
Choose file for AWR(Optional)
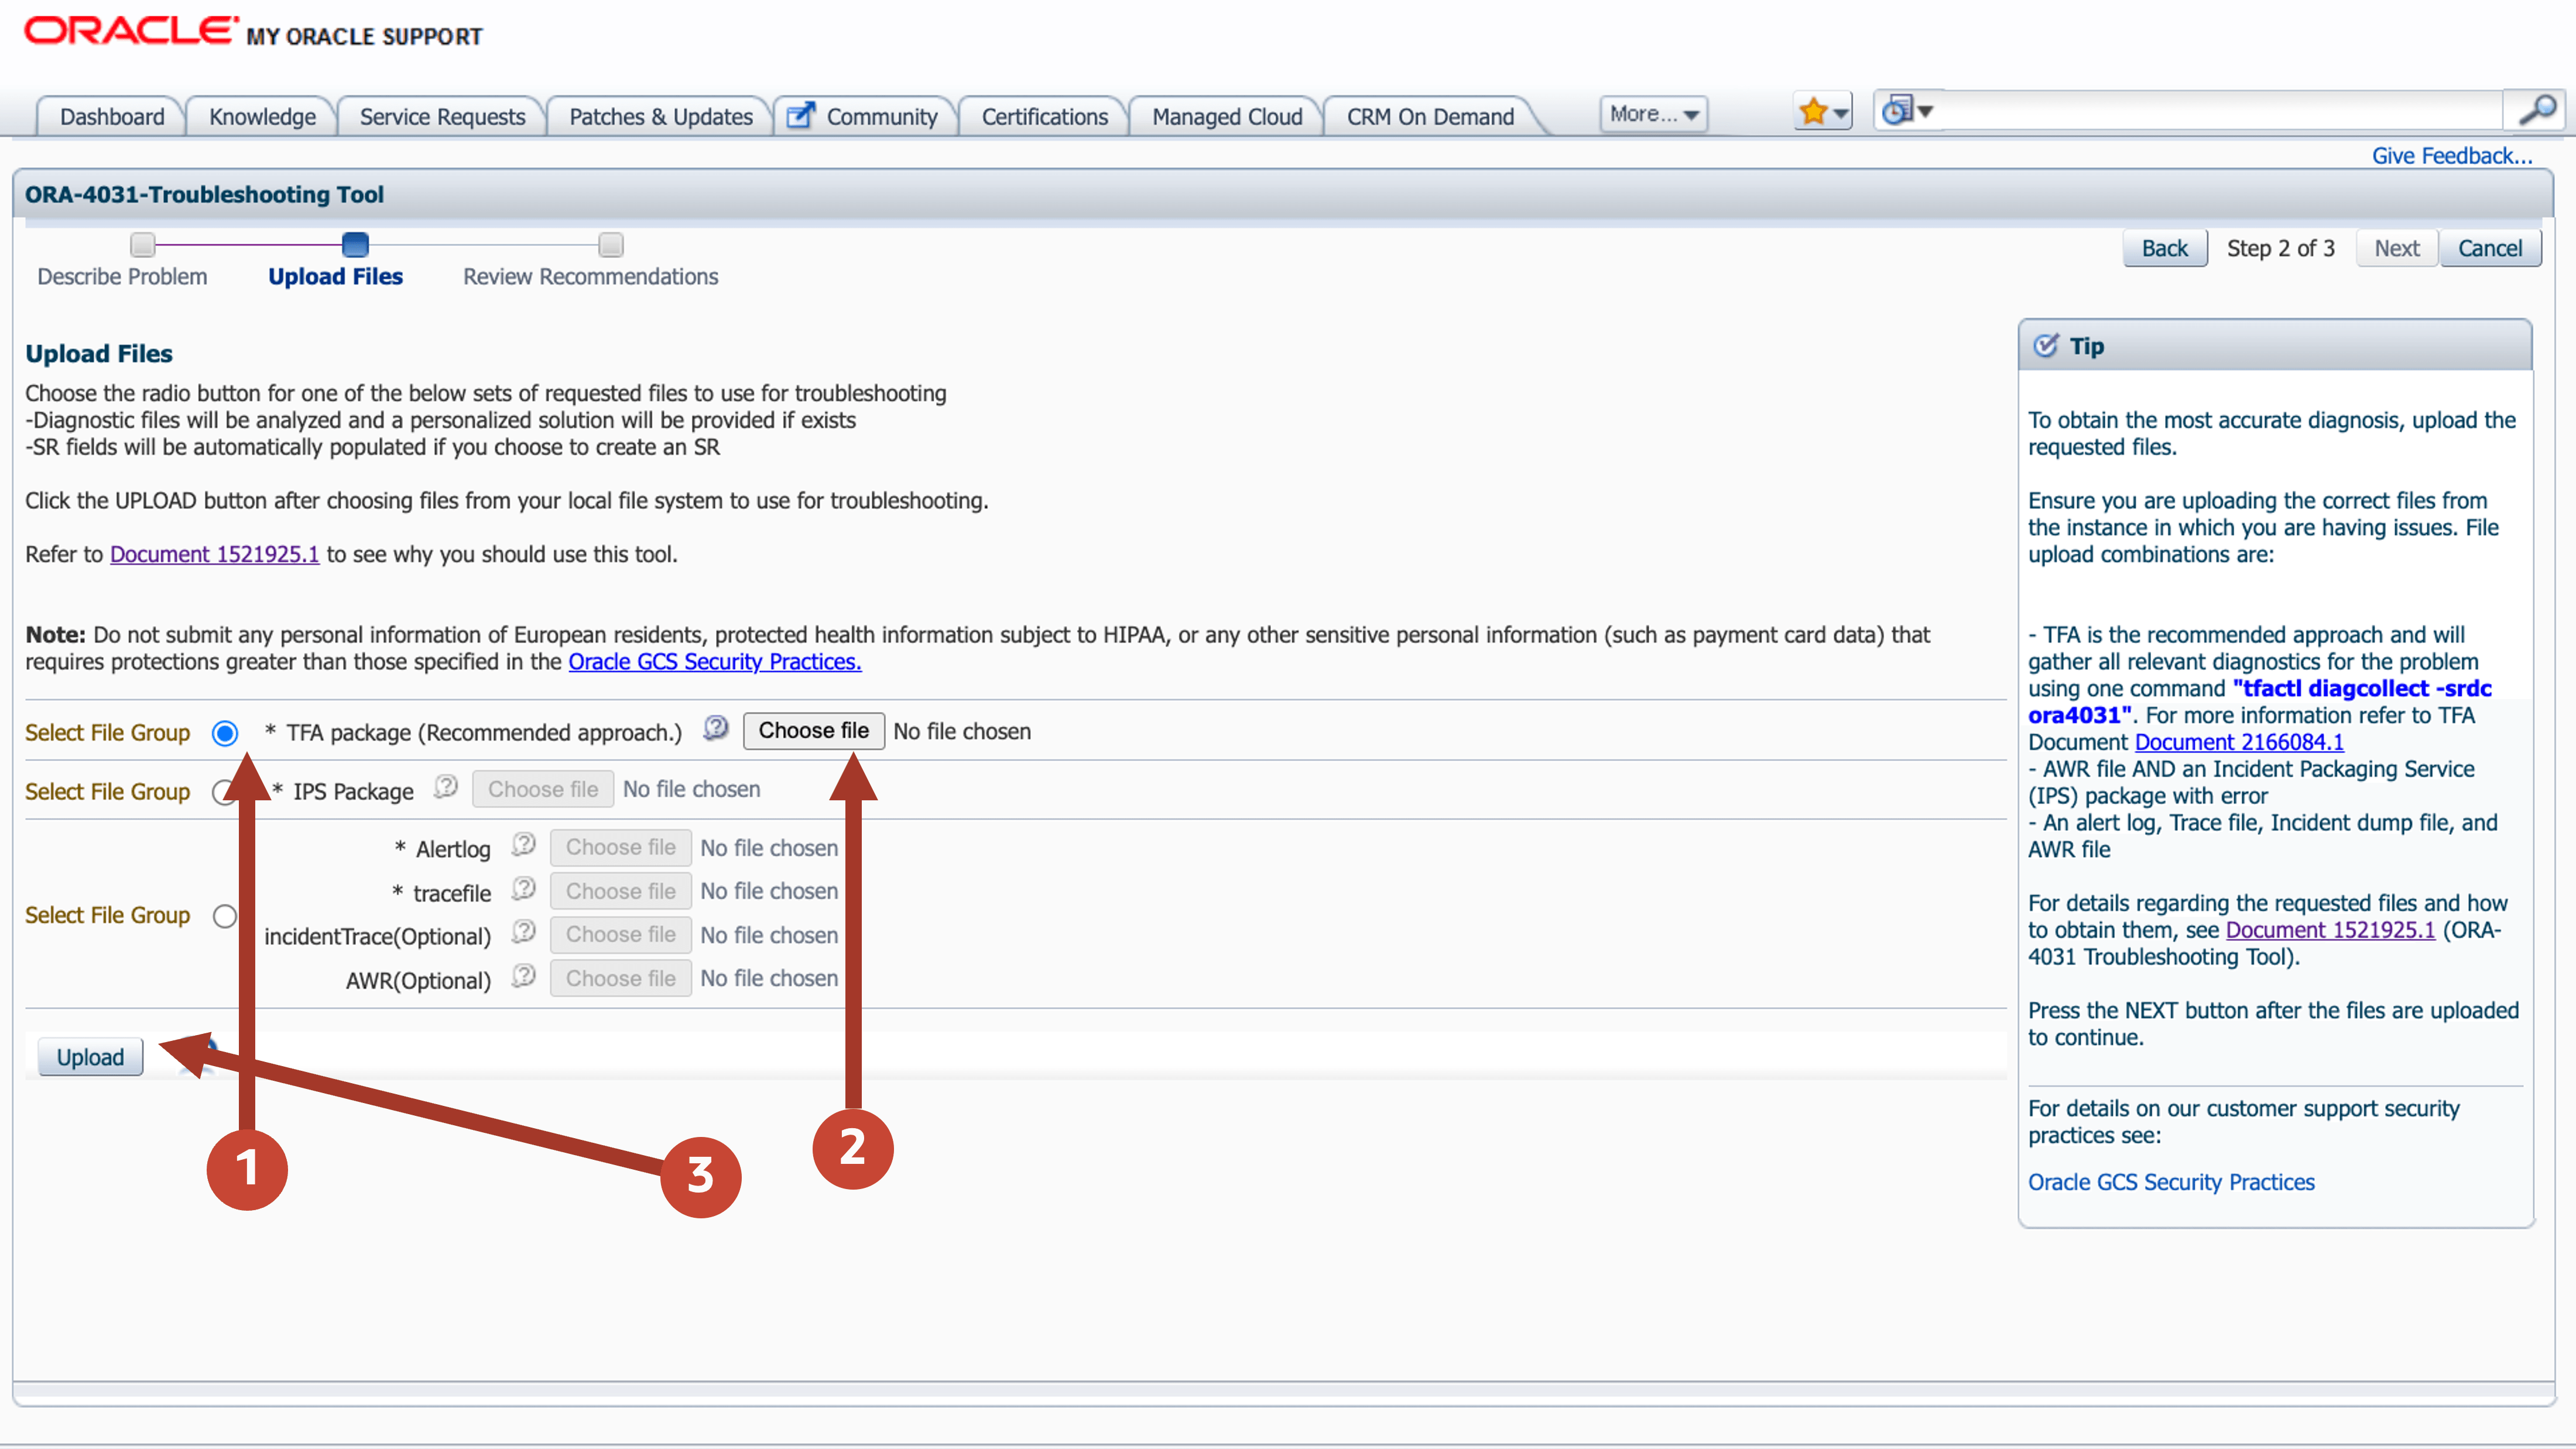pyautogui.click(x=621, y=978)
